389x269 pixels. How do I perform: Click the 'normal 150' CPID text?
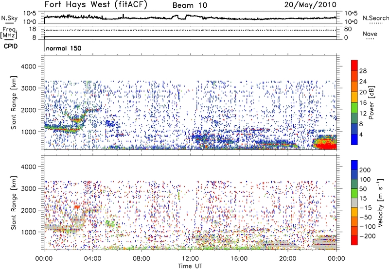64,48
